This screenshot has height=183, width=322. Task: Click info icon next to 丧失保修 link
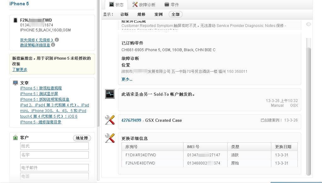pyautogui.click(x=57, y=40)
